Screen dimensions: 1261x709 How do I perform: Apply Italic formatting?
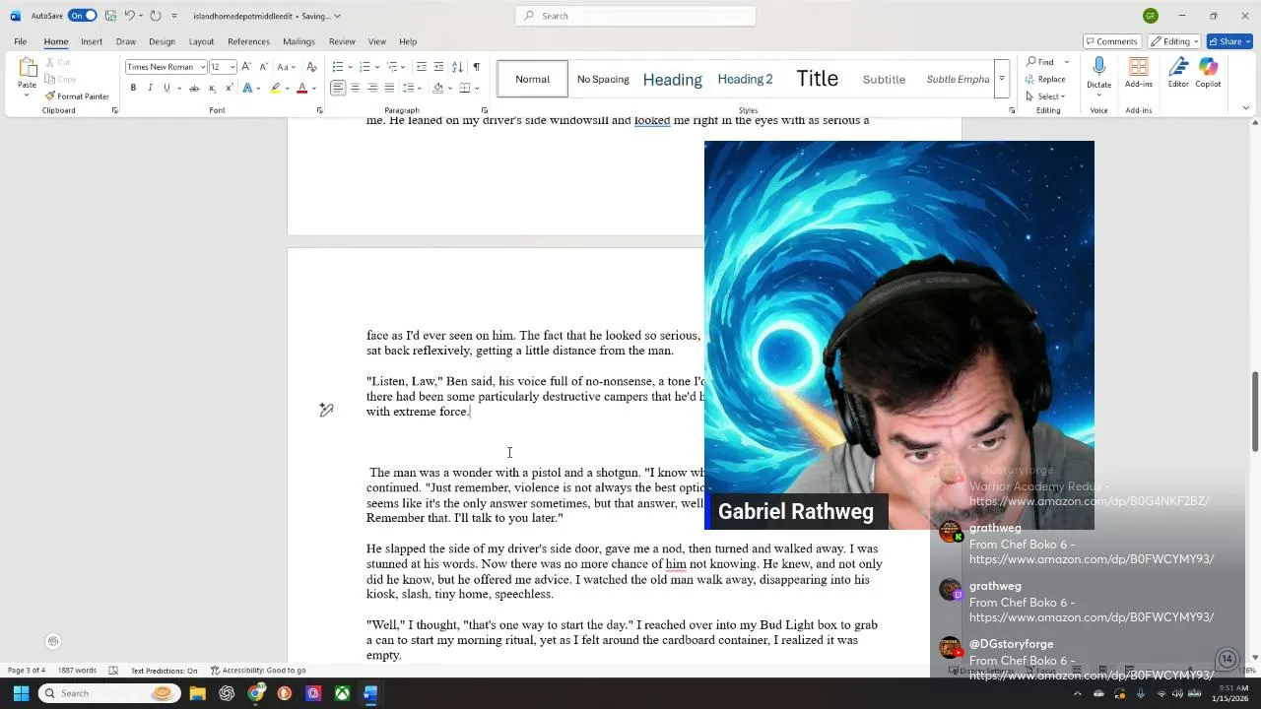pos(150,88)
